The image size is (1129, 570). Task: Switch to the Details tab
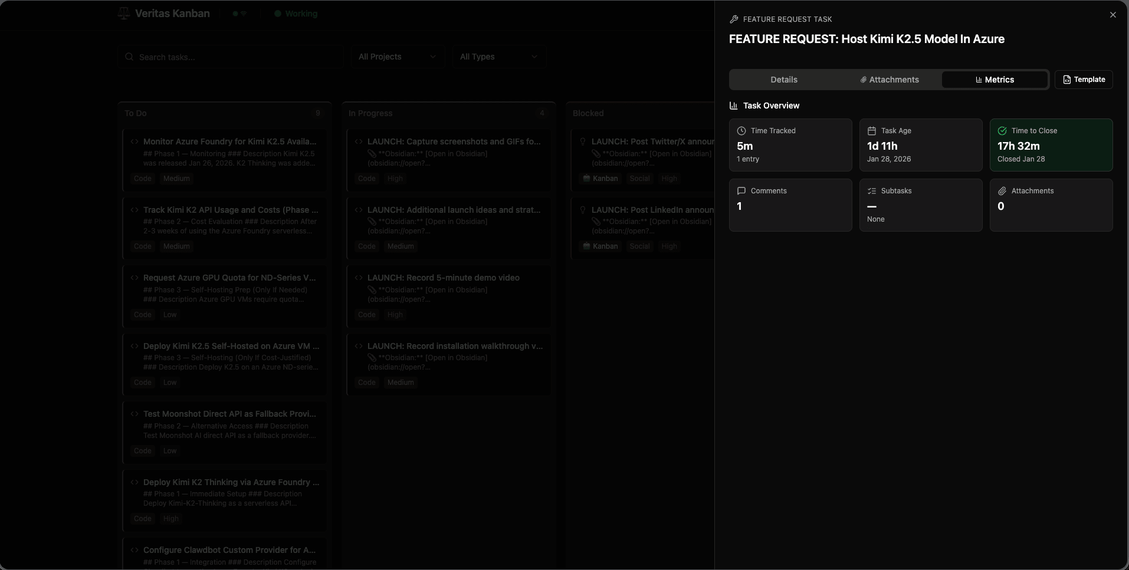[783, 80]
